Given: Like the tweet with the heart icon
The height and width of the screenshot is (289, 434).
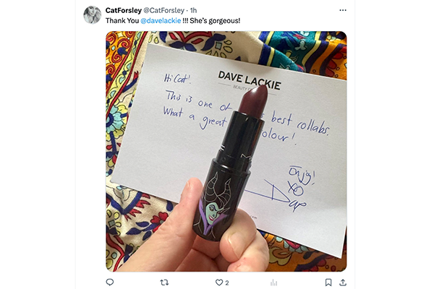Looking at the screenshot, I should [x=218, y=282].
